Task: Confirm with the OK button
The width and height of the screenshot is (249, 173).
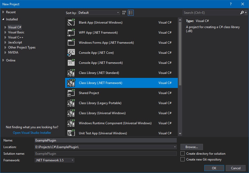Action: coord(214,168)
